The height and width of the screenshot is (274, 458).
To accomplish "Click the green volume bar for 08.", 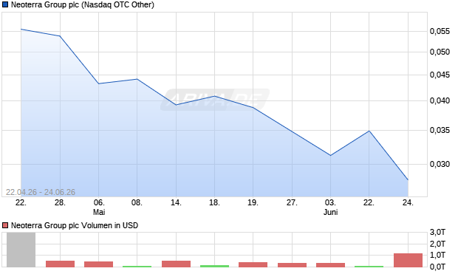I will click(x=137, y=267).
